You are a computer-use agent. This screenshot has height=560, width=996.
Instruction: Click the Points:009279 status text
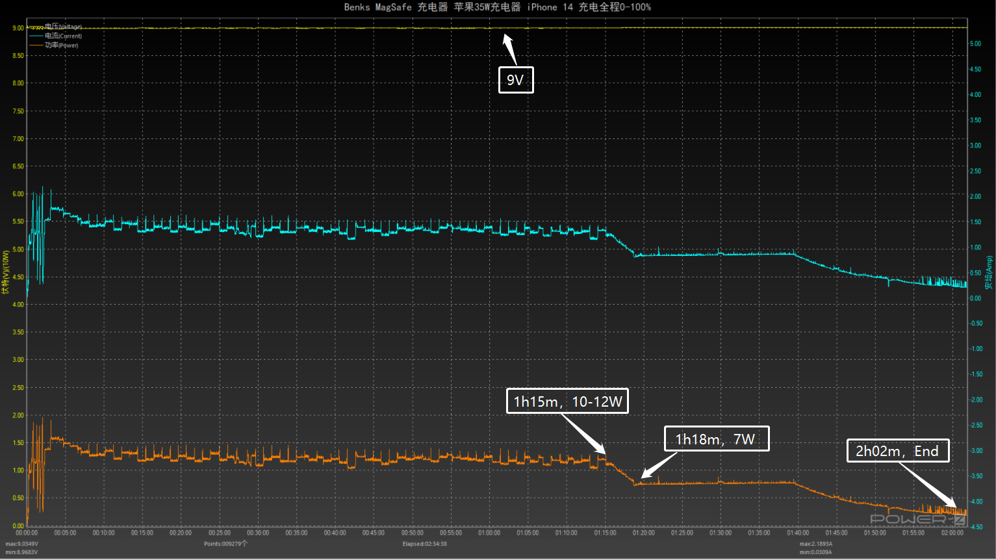click(x=225, y=544)
